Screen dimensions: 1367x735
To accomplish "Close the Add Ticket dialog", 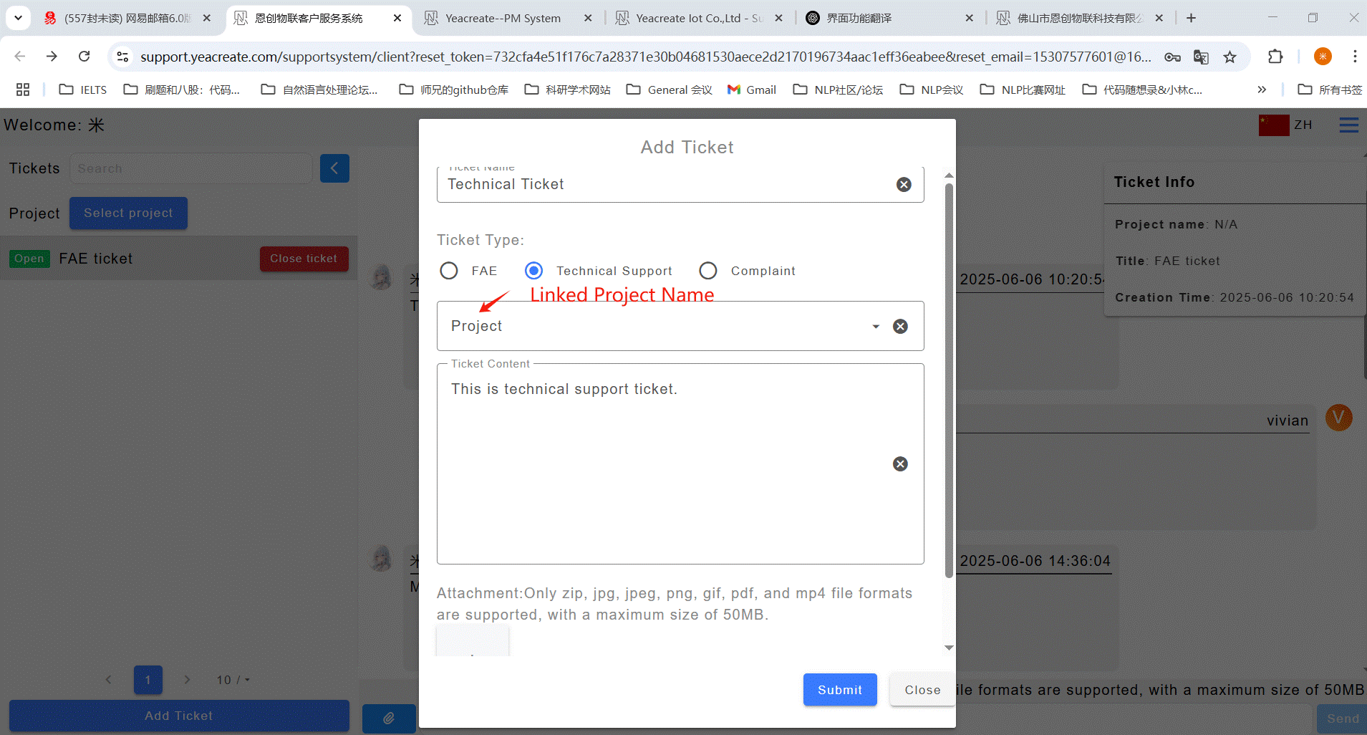I will [922, 690].
